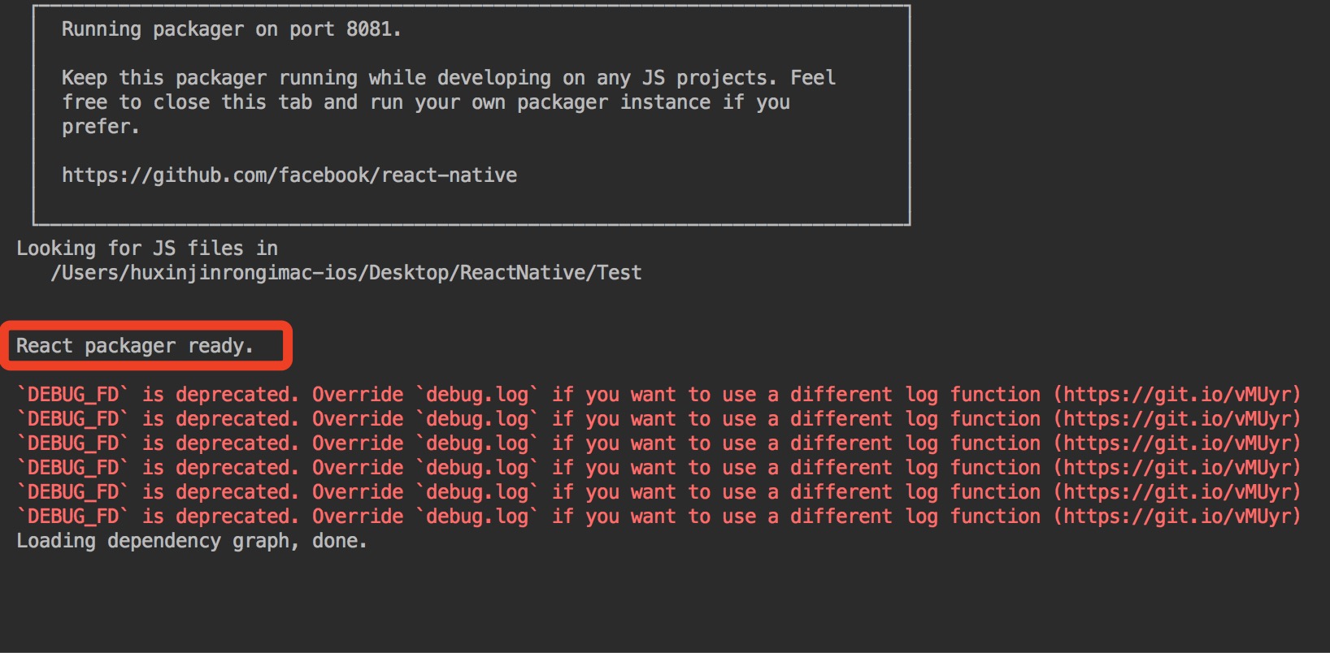Click `DEBUG_FD` in the first red warning
1330x653 pixels.
tap(73, 395)
